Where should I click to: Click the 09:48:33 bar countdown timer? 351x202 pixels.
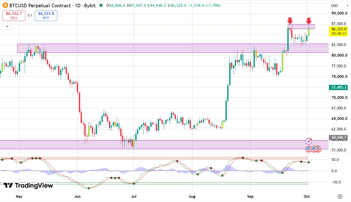(339, 34)
